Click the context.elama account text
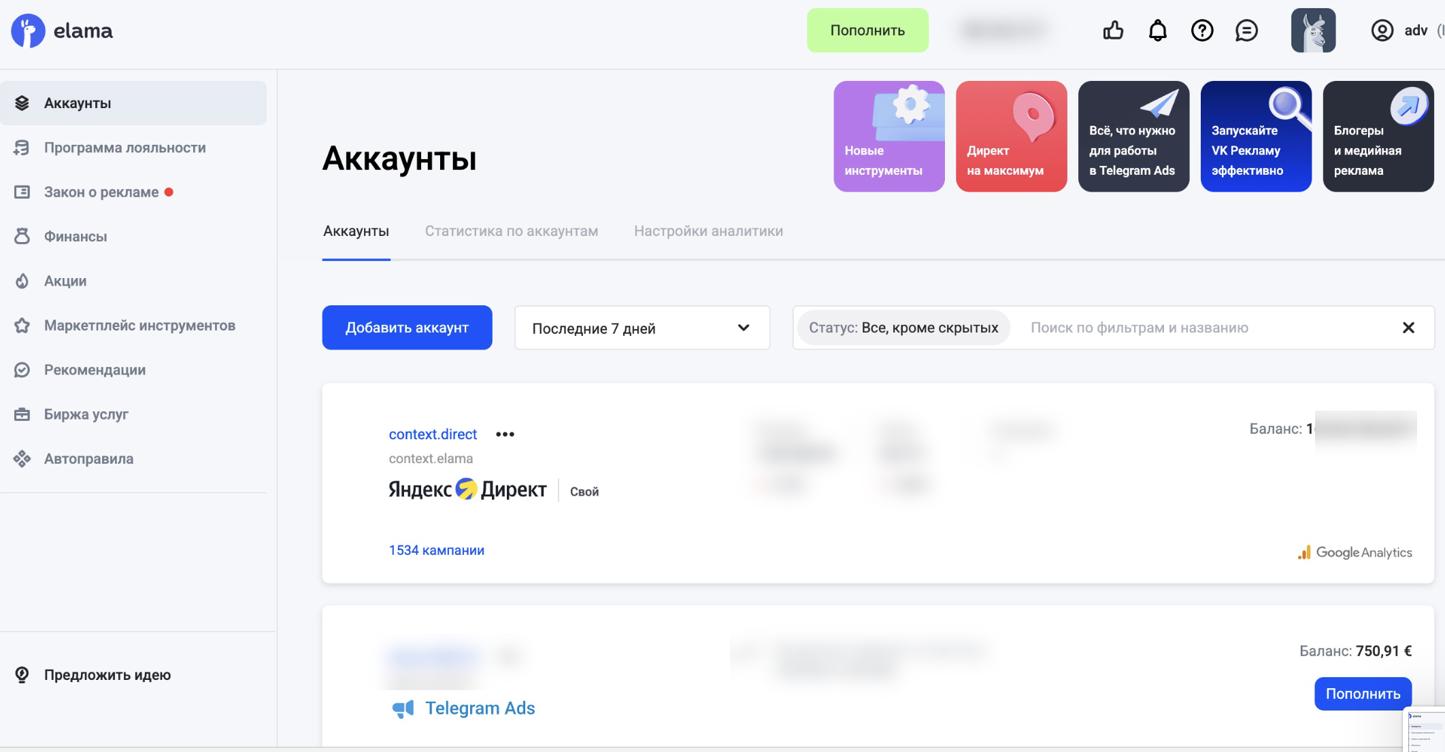Viewport: 1445px width, 752px height. [x=431, y=458]
